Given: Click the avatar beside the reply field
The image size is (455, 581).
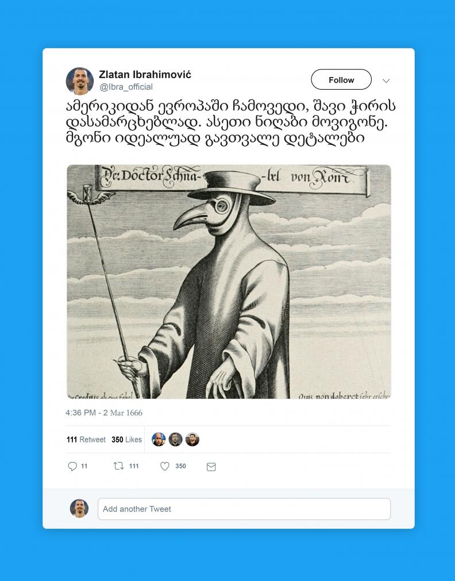Looking at the screenshot, I should click(79, 509).
